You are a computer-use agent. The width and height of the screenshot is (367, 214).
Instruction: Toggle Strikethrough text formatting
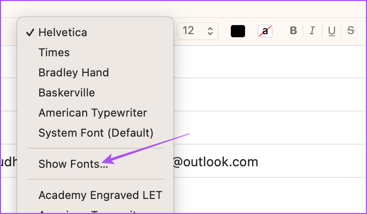[350, 31]
